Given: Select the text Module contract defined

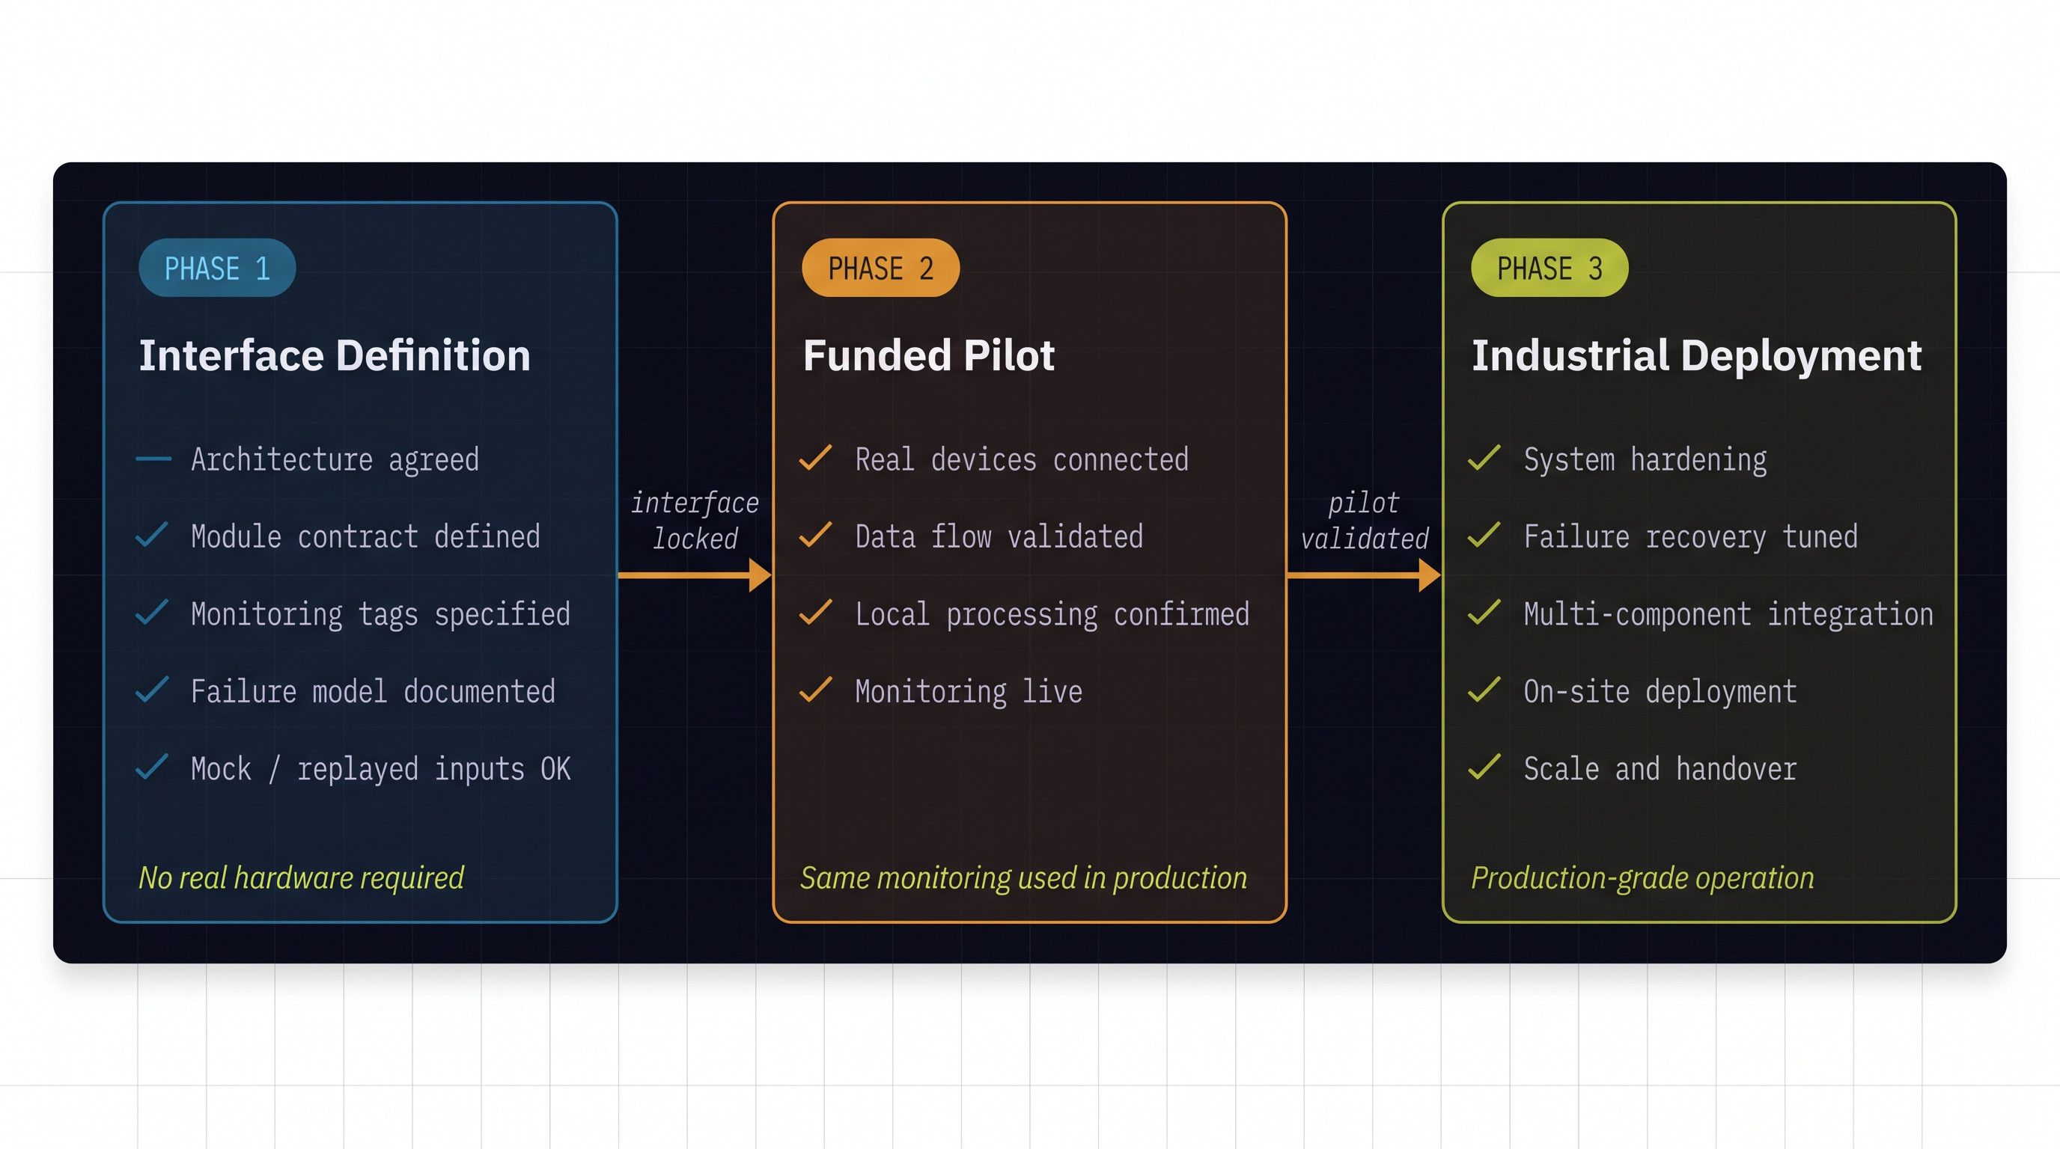Looking at the screenshot, I should [x=365, y=537].
